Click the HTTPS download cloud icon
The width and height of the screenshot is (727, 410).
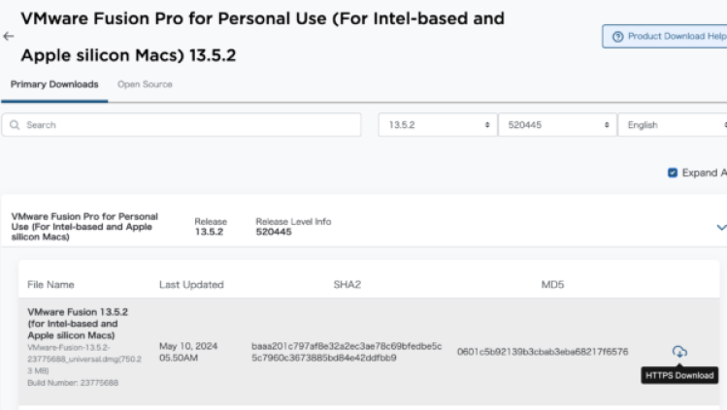(679, 351)
